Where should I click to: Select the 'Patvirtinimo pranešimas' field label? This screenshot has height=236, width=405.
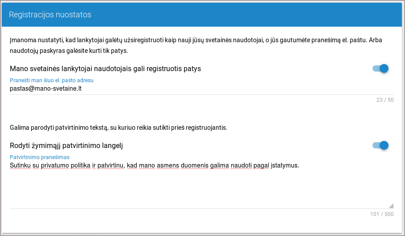click(x=40, y=157)
